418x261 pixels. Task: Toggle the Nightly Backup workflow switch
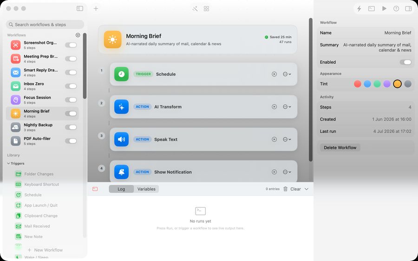tap(71, 127)
